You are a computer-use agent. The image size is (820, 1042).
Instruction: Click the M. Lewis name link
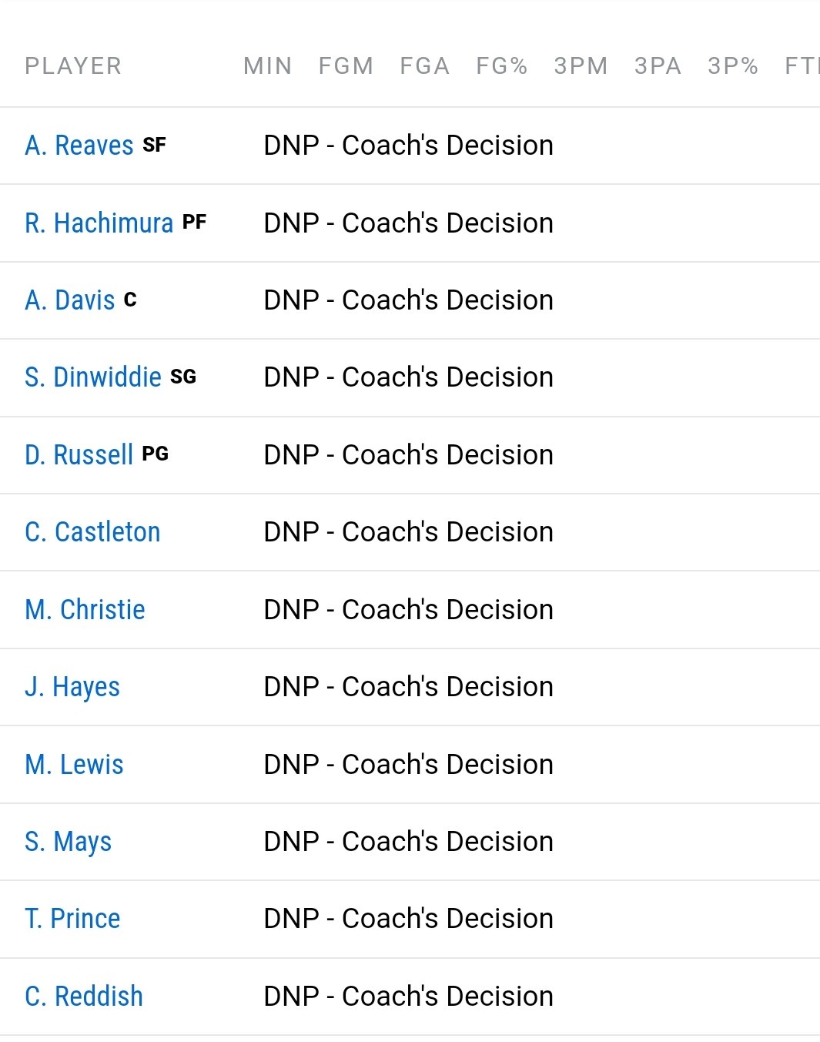tap(74, 765)
